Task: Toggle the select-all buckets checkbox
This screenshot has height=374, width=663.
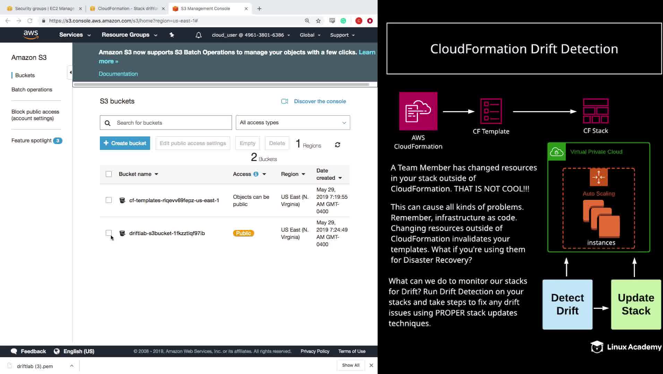Action: [x=109, y=174]
